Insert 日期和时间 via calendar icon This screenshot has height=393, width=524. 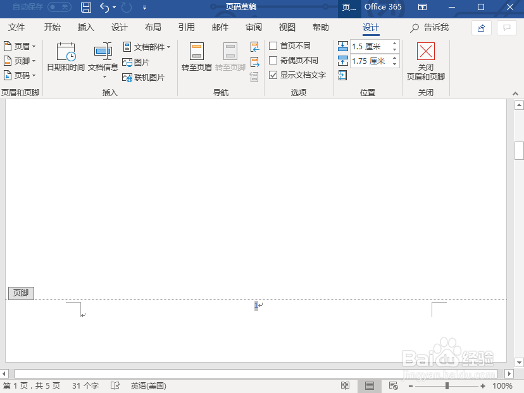[66, 57]
